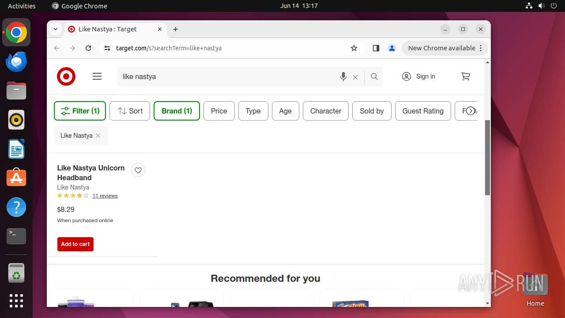Open network status indicator
The width and height of the screenshot is (565, 318).
(529, 6)
